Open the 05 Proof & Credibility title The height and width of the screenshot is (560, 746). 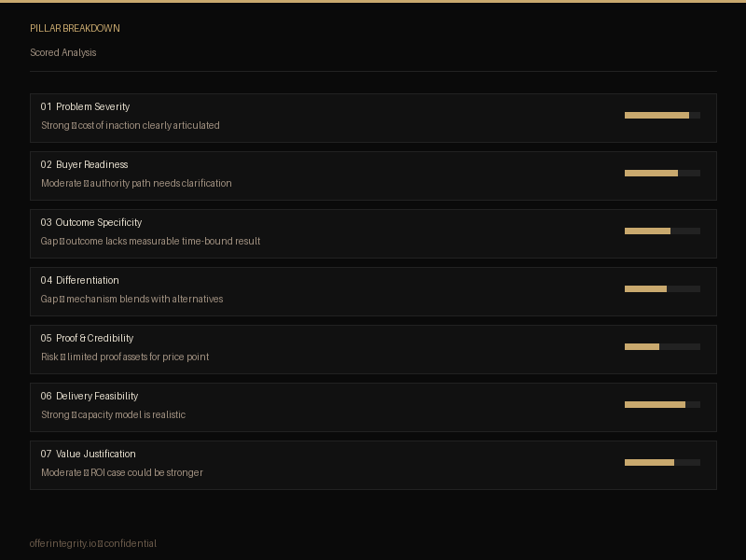[87, 339]
